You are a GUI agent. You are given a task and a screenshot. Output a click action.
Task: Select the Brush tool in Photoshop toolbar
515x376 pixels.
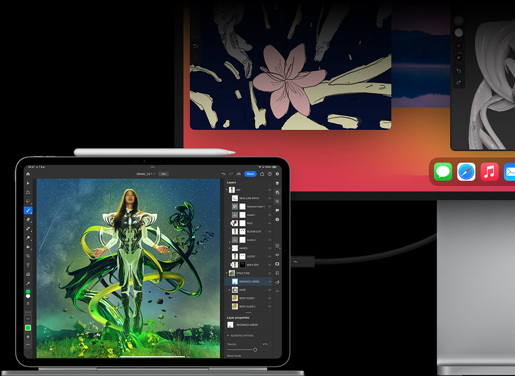(x=28, y=210)
